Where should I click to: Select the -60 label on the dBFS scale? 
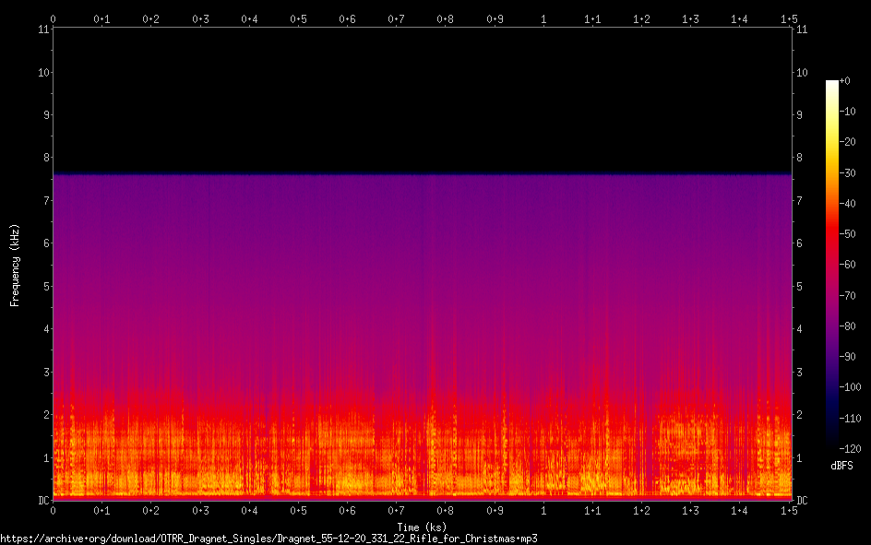point(846,265)
